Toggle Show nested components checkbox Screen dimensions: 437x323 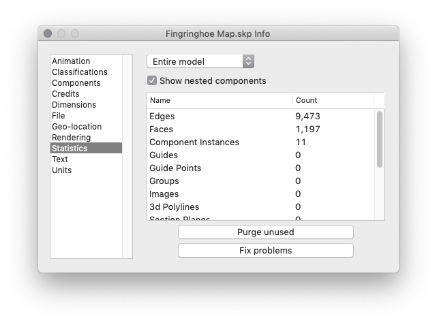[x=152, y=80]
